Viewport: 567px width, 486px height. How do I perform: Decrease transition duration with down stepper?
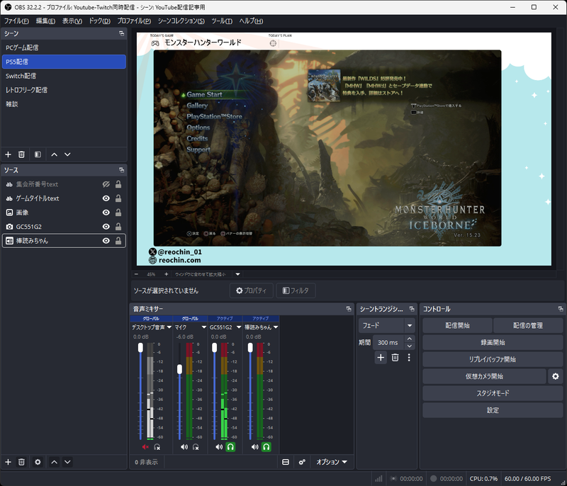[x=410, y=346]
